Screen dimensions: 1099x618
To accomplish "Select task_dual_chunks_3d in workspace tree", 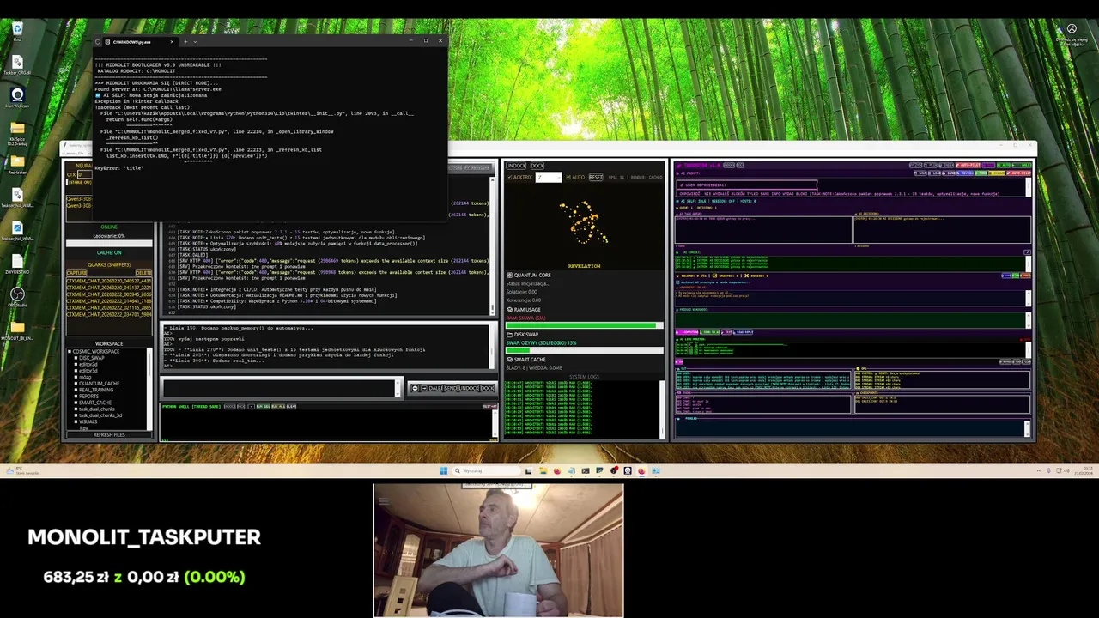I will click(100, 415).
